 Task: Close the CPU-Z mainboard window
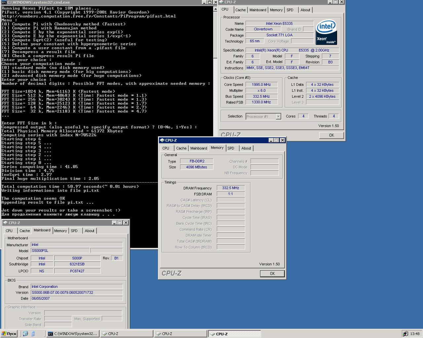126,223
